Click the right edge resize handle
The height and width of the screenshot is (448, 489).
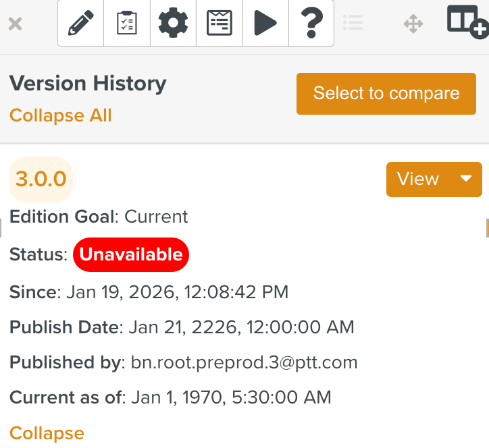click(486, 228)
